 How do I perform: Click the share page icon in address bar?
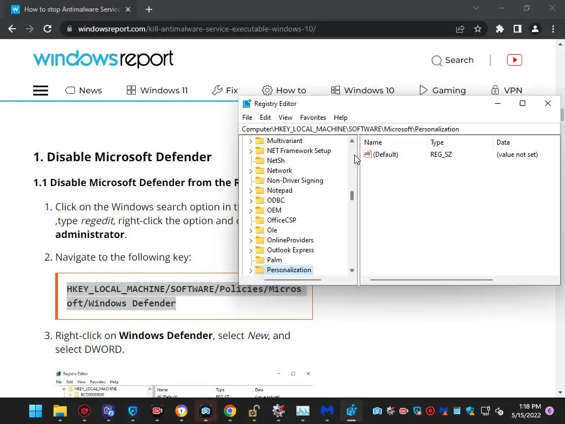(460, 29)
